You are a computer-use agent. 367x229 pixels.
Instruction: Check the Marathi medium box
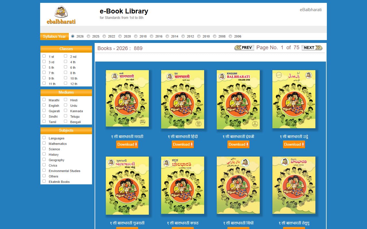pyautogui.click(x=44, y=100)
